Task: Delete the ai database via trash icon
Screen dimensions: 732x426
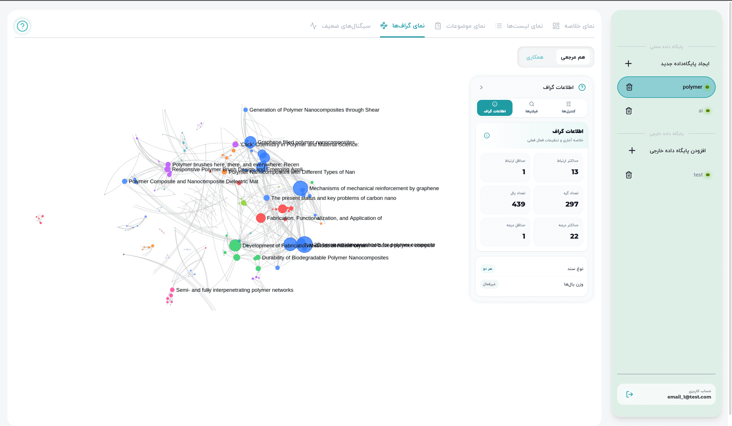Action: (629, 111)
